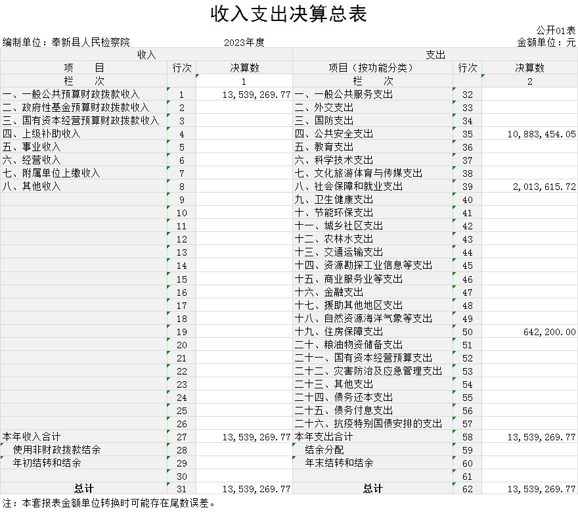The width and height of the screenshot is (578, 512).
Task: Select the 收入 header cell
Action: pos(146,55)
